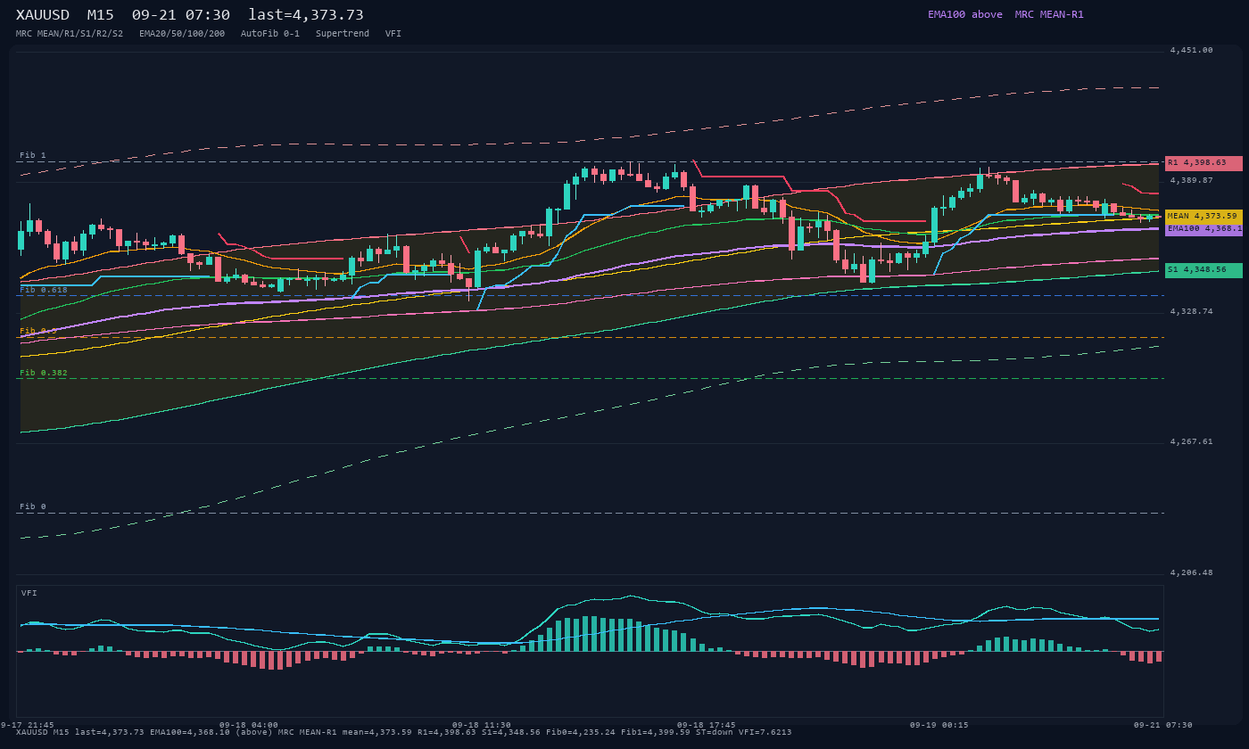Click the purple EMA100 price tag
The width and height of the screenshot is (1249, 749).
pyautogui.click(x=1204, y=229)
